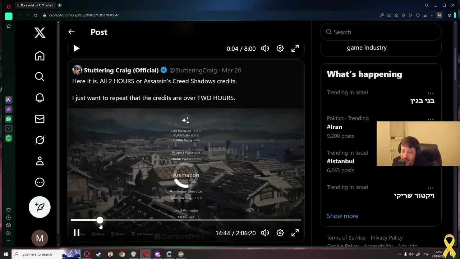Click the Windows Start button
460x259 pixels.
coord(5,254)
